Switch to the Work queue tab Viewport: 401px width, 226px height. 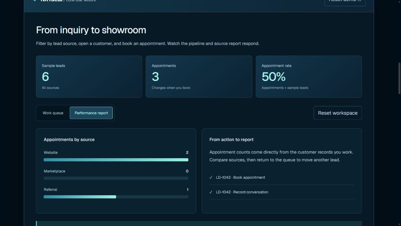pos(53,113)
